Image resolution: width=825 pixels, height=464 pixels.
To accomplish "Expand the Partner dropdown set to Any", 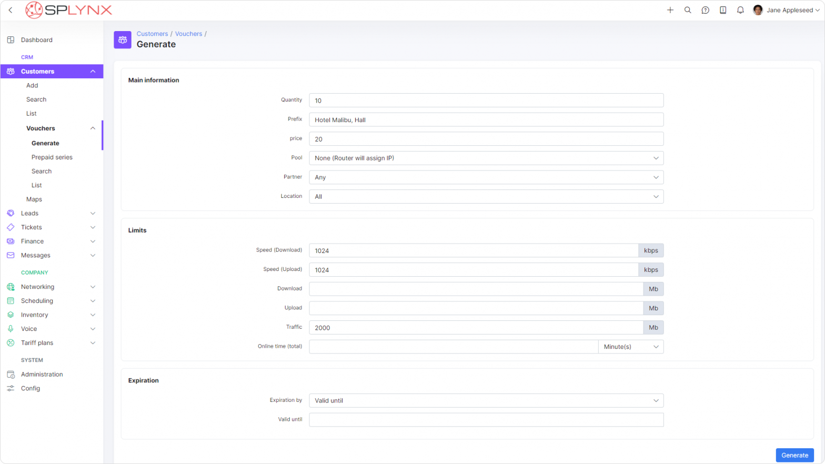I will (x=486, y=177).
